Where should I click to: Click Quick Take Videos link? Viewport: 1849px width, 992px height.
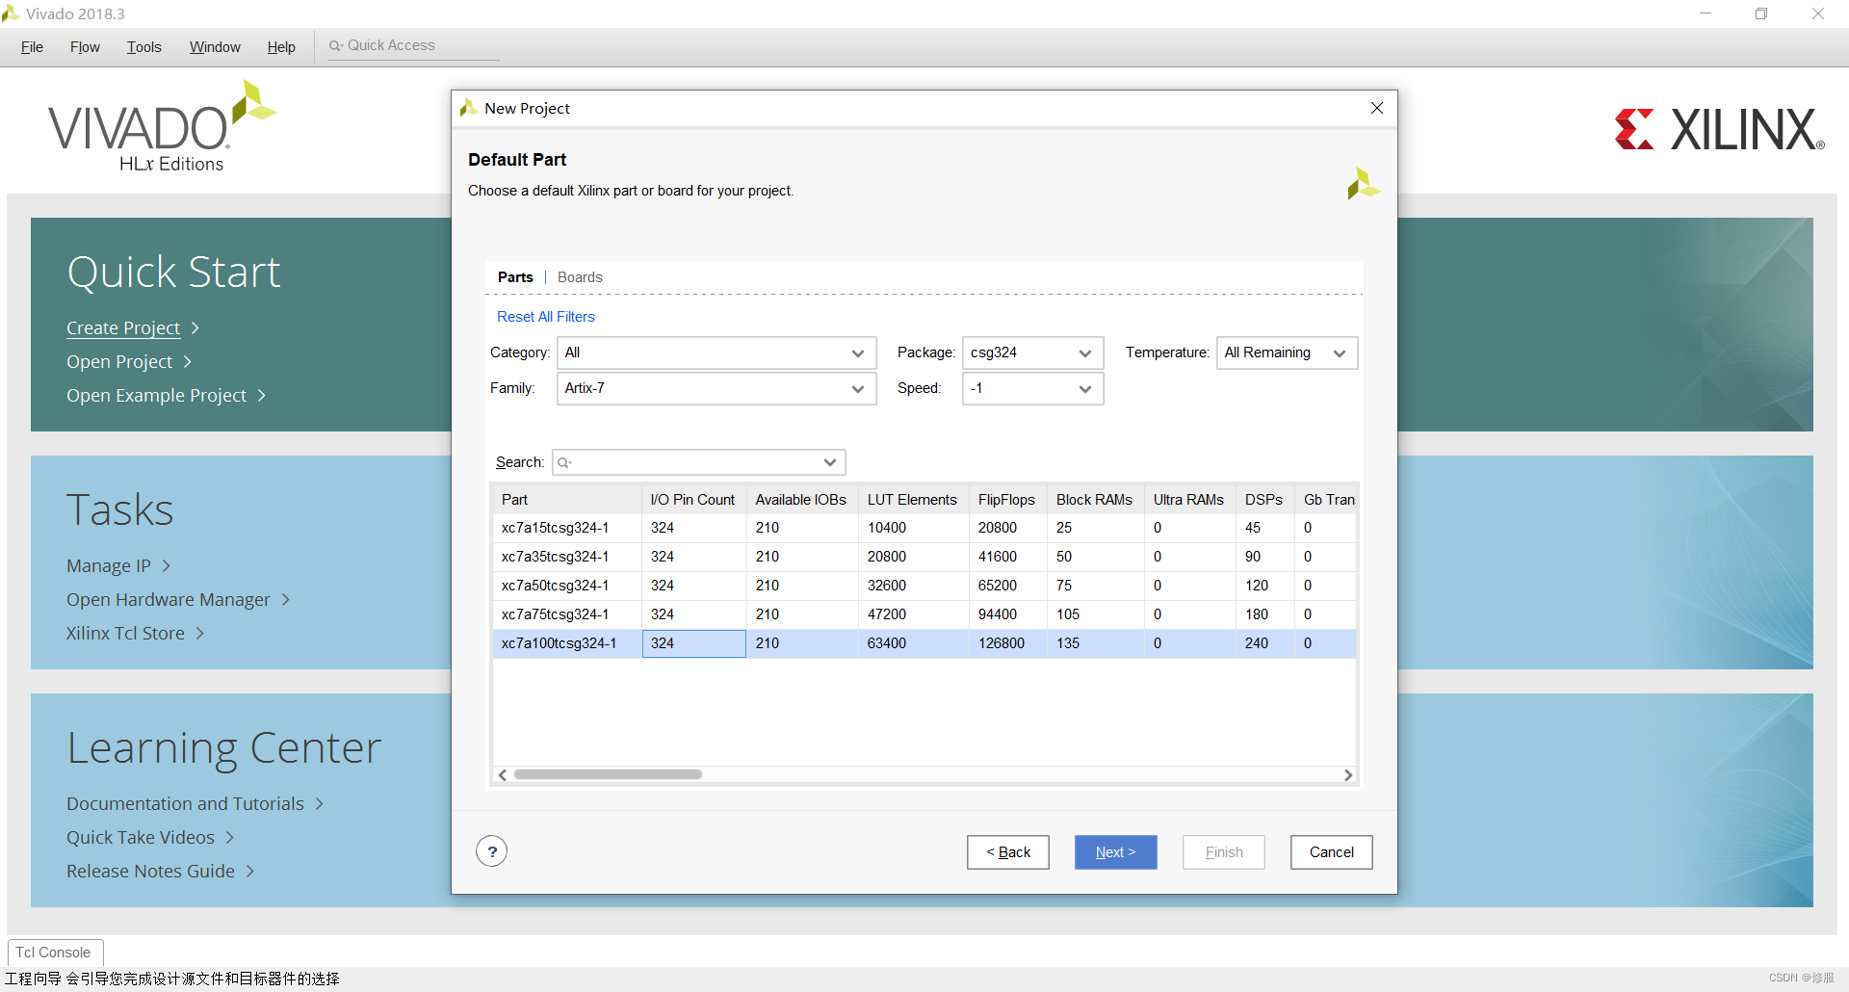click(141, 838)
